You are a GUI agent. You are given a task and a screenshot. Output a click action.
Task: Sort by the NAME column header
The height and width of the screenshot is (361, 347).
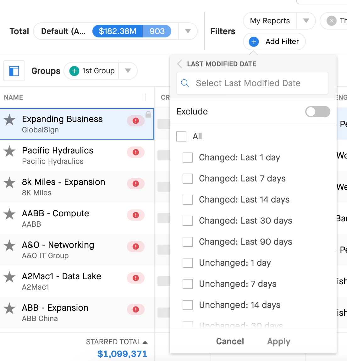coord(13,97)
